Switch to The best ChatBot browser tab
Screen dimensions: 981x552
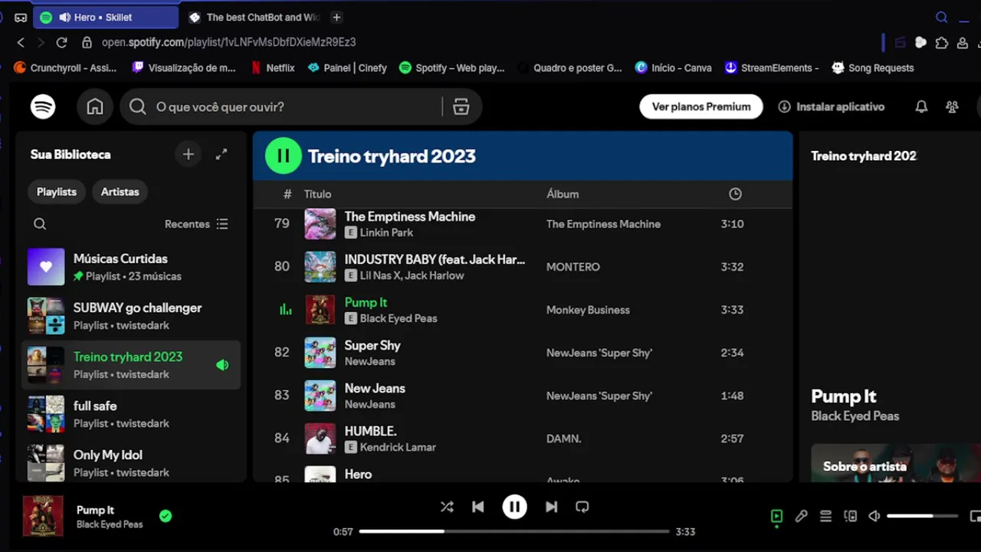pos(254,17)
